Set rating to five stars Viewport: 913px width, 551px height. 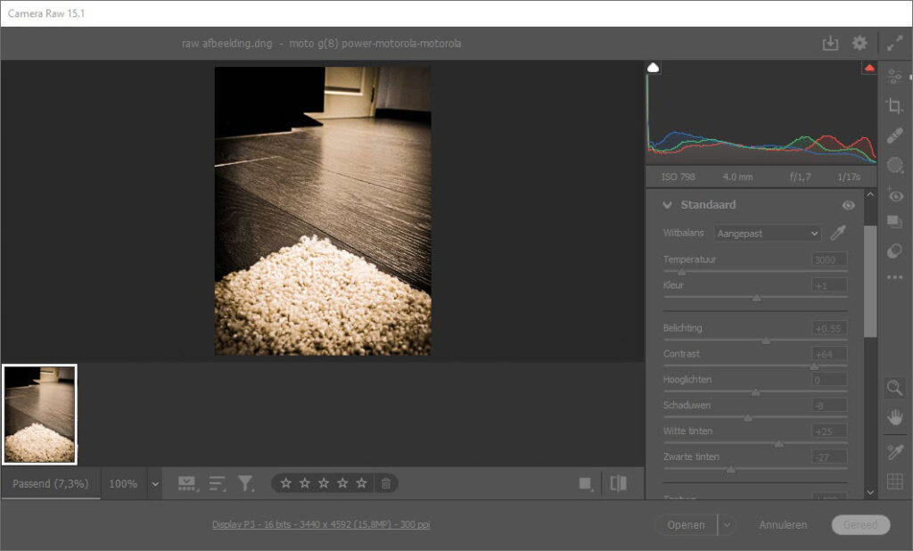pos(362,483)
